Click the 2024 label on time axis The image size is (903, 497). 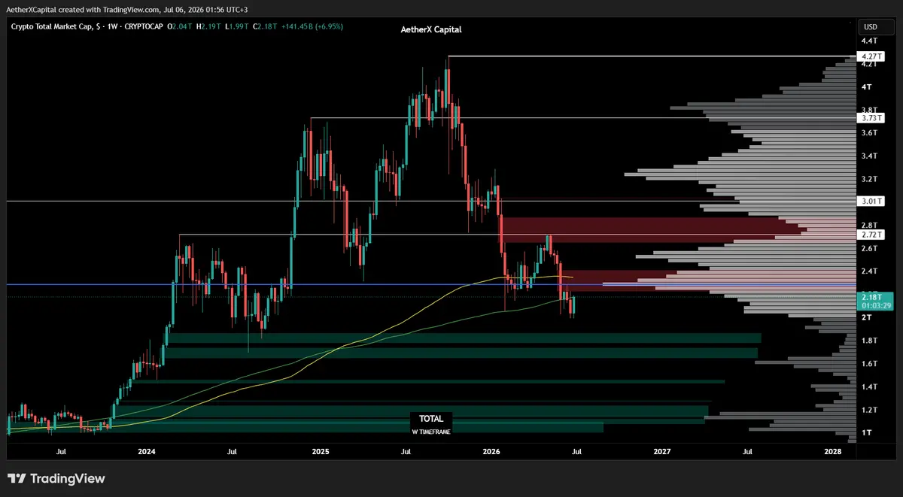pos(147,452)
